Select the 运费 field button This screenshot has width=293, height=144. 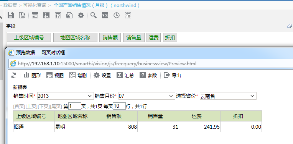[154, 37]
